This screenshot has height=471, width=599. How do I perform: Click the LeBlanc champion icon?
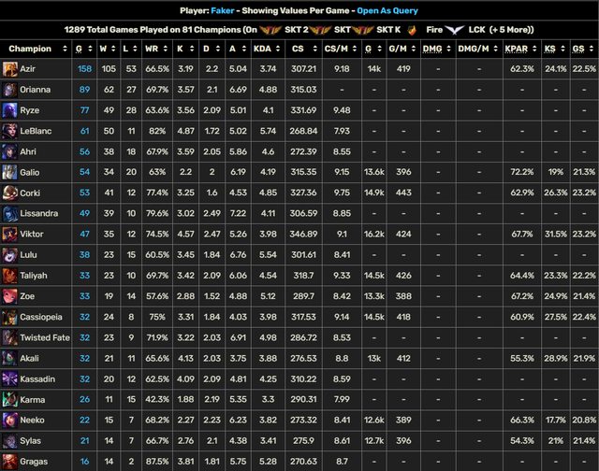[10, 130]
